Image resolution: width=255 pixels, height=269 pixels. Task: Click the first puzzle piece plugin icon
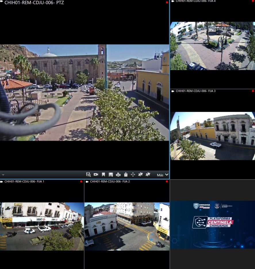coord(140,174)
